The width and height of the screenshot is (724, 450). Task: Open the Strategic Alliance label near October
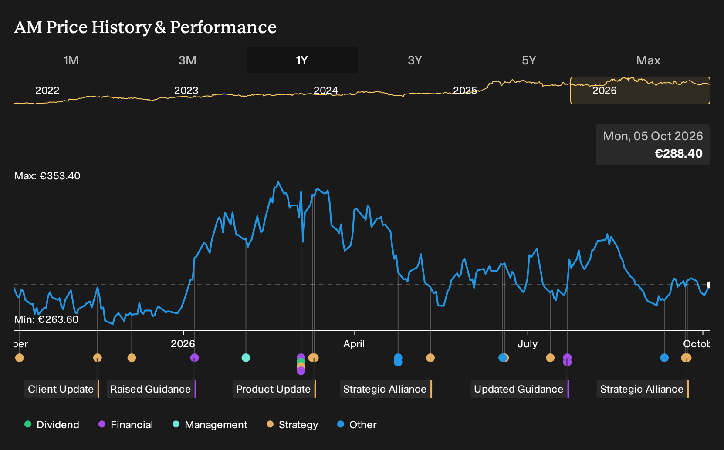(x=643, y=389)
